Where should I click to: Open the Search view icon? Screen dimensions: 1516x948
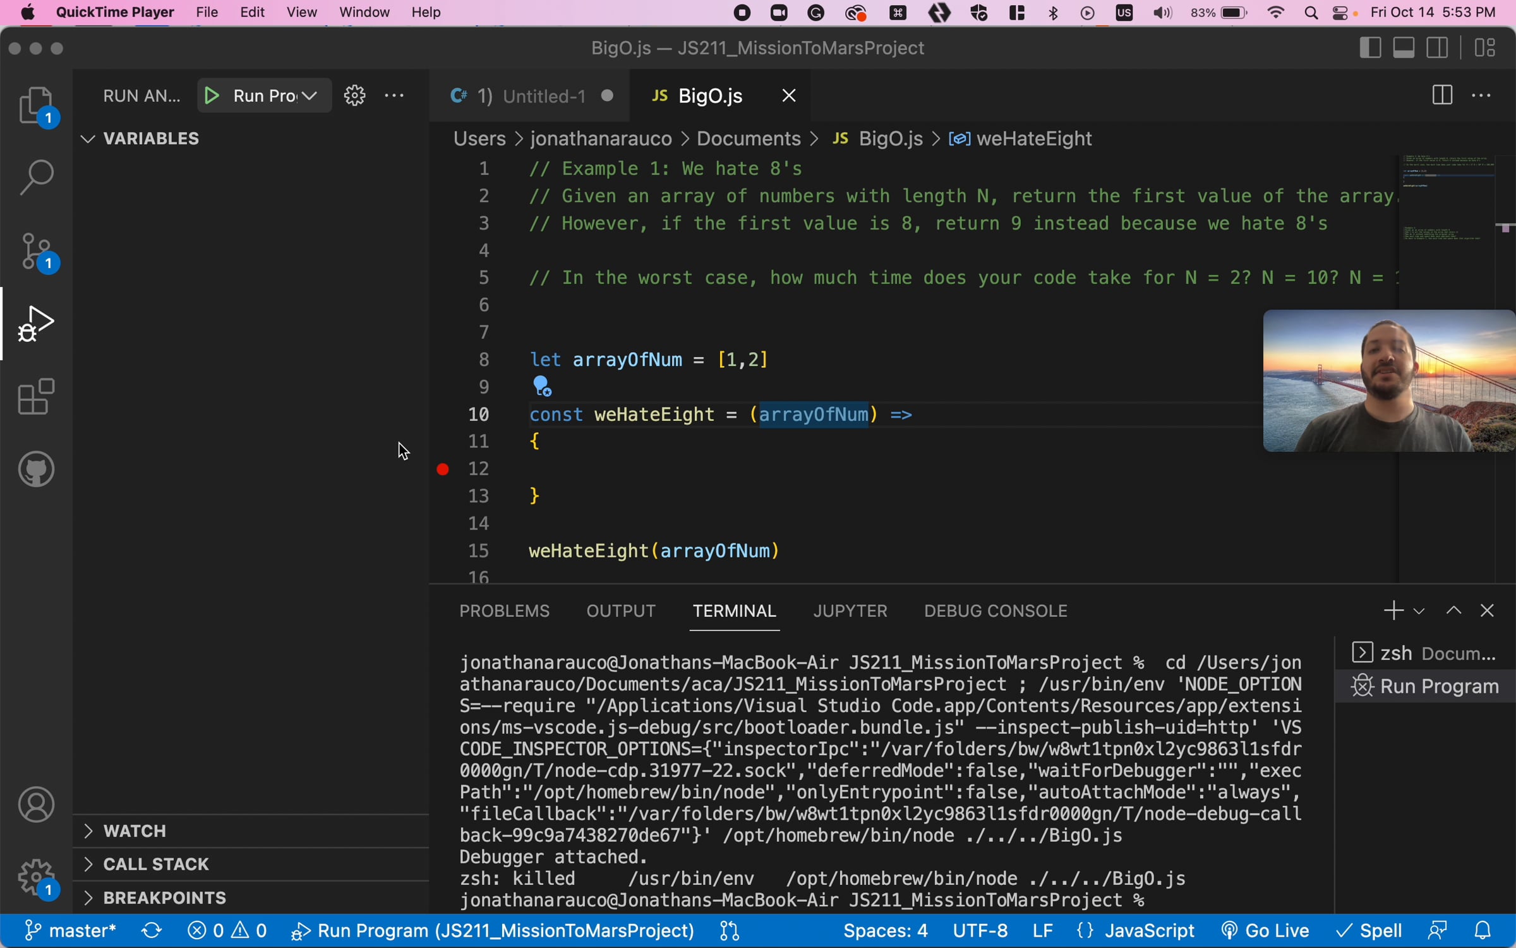click(x=37, y=177)
